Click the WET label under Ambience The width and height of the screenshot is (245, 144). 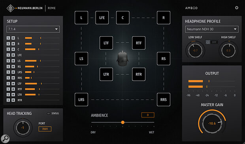(x=151, y=132)
